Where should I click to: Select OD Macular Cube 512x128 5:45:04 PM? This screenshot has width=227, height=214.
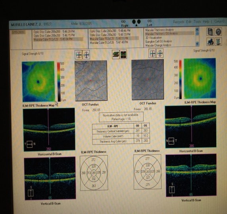point(58,39)
